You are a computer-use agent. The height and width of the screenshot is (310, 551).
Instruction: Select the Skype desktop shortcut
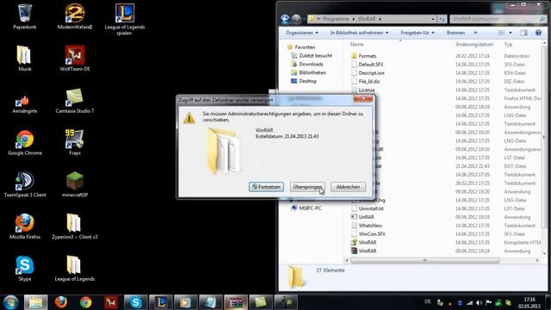point(25,269)
